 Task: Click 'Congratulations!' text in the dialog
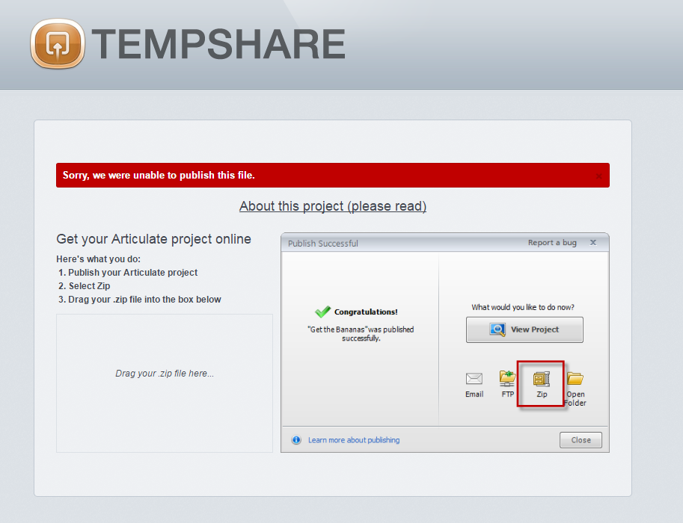coord(366,312)
